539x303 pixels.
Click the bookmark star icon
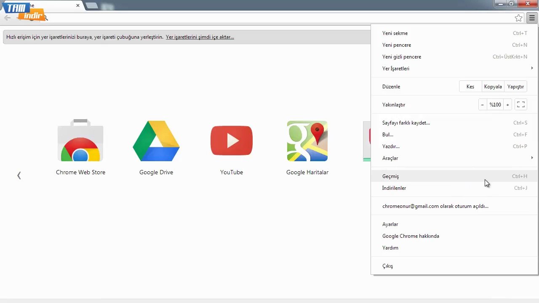(519, 18)
